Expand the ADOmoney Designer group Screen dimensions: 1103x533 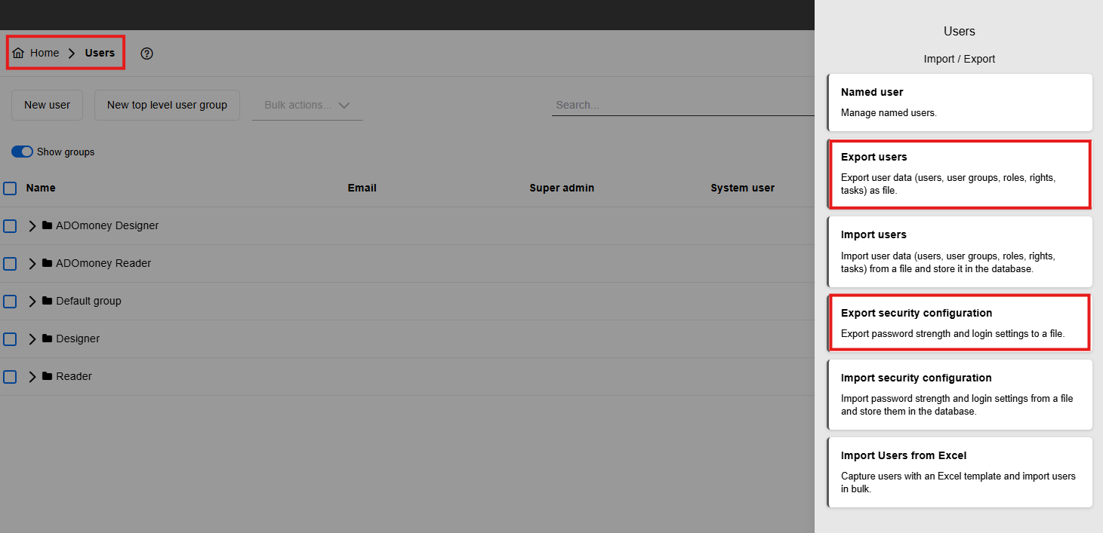tap(32, 225)
